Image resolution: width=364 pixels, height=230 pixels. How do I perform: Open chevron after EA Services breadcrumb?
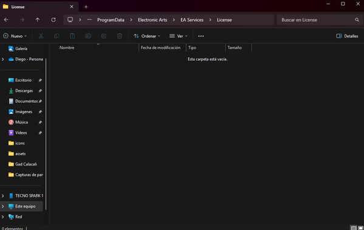tap(210, 19)
